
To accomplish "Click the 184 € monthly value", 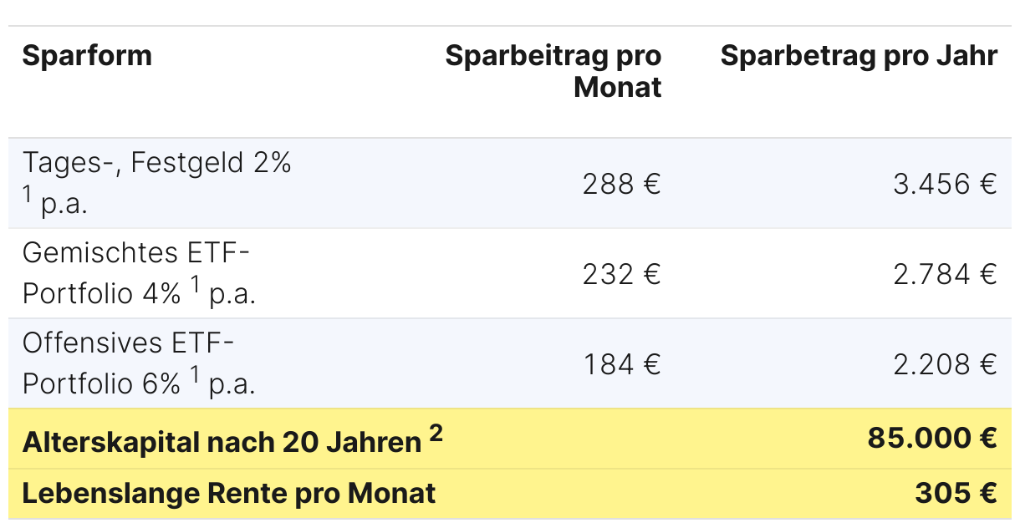I will coord(621,364).
